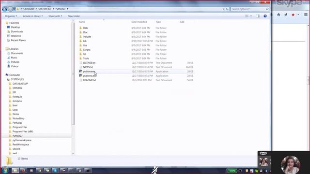310x174 pixels.
Task: Open the address bar history dropdown
Action: point(223,9)
